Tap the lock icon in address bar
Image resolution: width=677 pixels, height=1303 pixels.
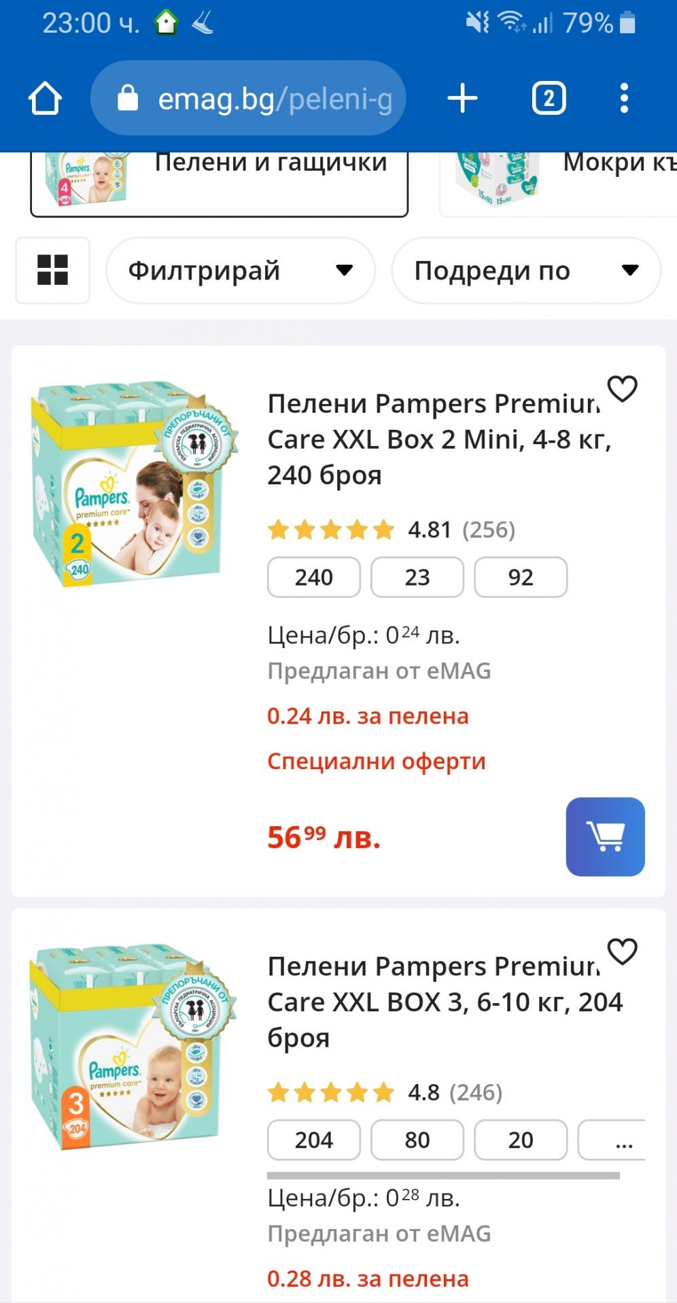pos(128,99)
